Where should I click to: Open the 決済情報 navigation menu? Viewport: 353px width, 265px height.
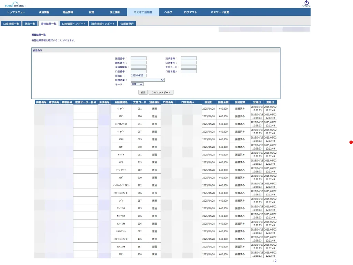pos(44,12)
